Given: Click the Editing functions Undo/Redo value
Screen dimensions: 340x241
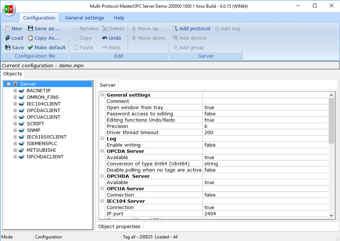Looking at the screenshot, I should point(209,120).
